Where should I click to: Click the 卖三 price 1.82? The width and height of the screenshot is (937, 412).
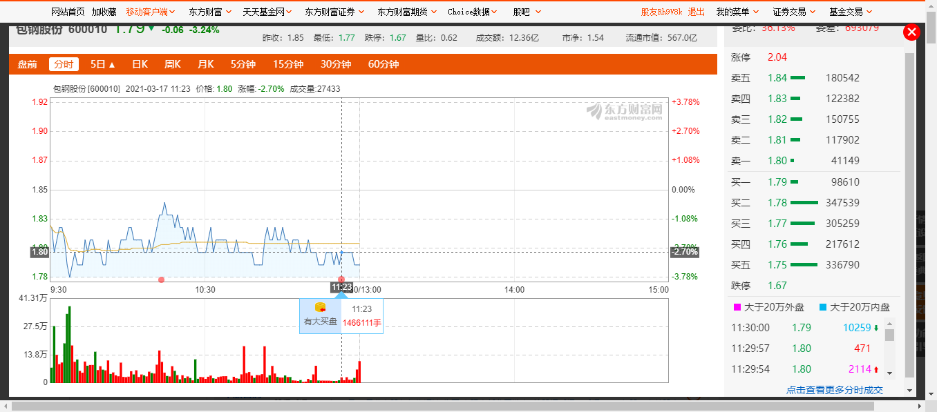(x=777, y=119)
